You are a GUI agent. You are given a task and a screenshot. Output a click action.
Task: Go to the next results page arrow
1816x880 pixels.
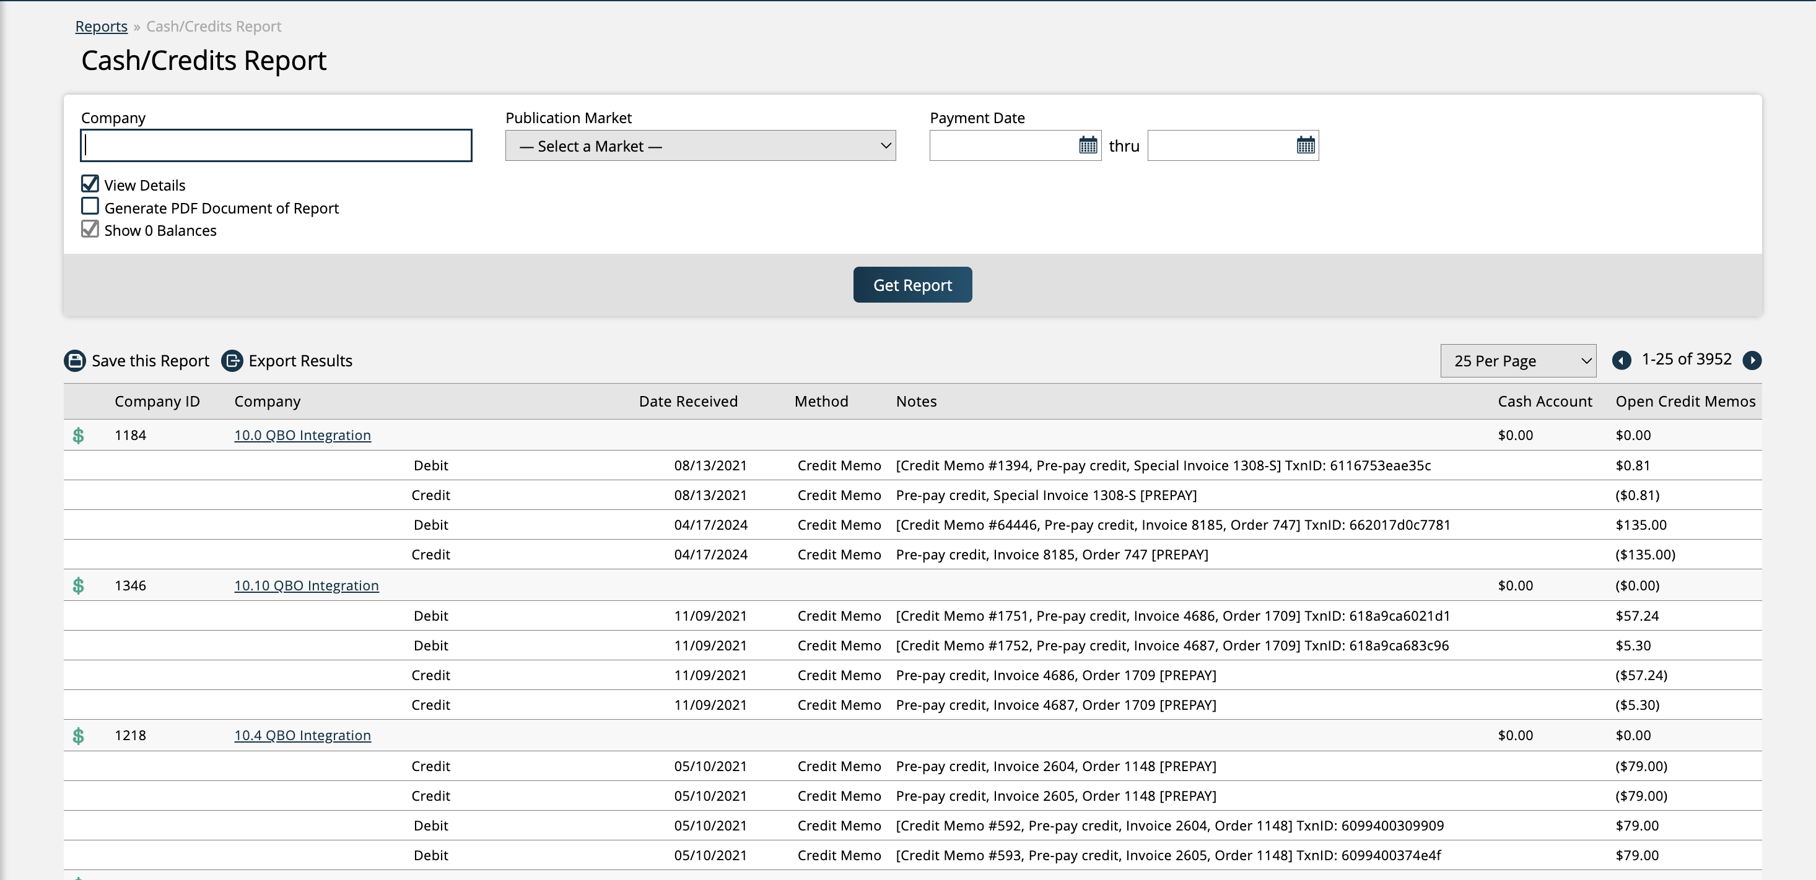(1752, 361)
